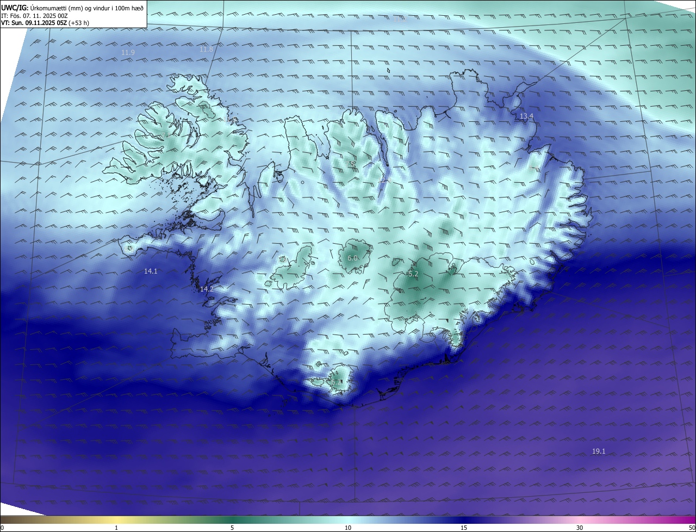696x532 pixels.
Task: Click the 11.8 value label on the map
Action: coord(206,50)
